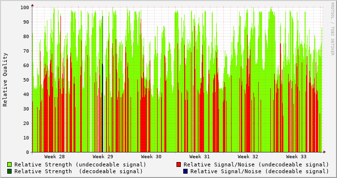Click the Relative Strength (undecodeable signal) legend text
Screen dimensions: 337x178
point(80,164)
